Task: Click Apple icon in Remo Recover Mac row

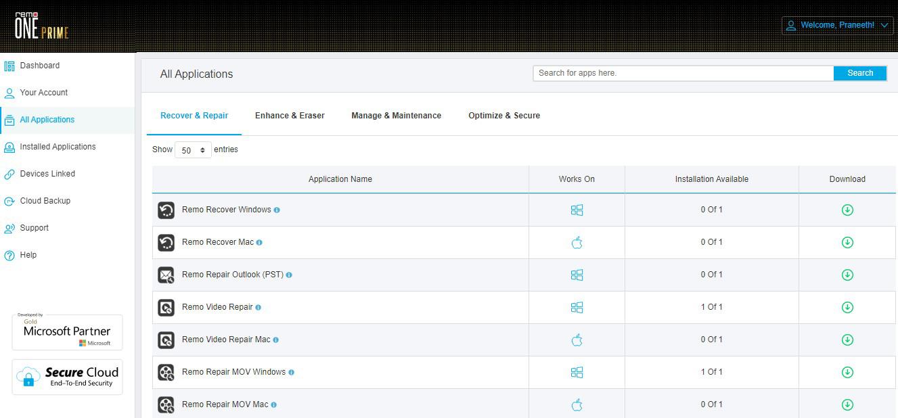Action: click(x=577, y=242)
